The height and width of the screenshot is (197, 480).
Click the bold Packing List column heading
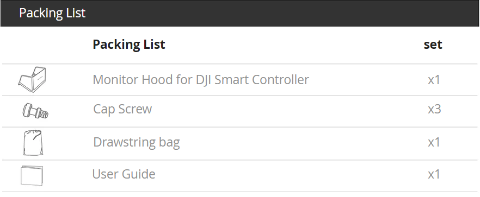[129, 45]
